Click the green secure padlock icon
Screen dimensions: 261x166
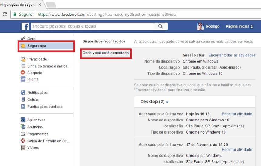pyautogui.click(x=15, y=14)
